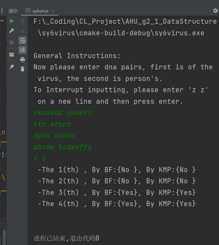Toggle soft-wrap for console output
219x245 pixels.
(22, 40)
